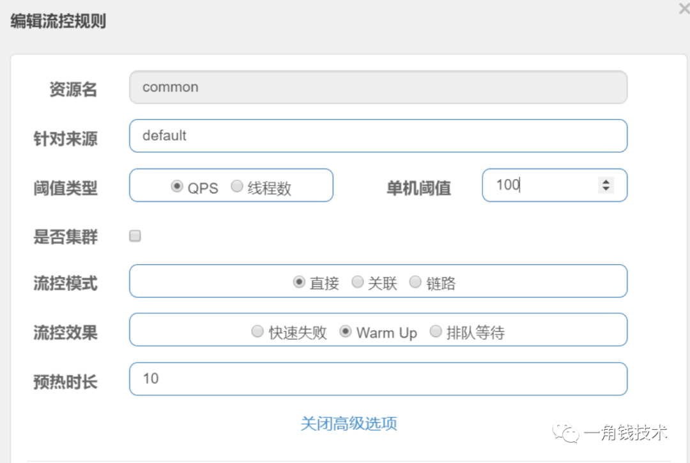Click the 一角钱技术 WeChat watermark icon
This screenshot has width=690, height=463.
tap(566, 433)
